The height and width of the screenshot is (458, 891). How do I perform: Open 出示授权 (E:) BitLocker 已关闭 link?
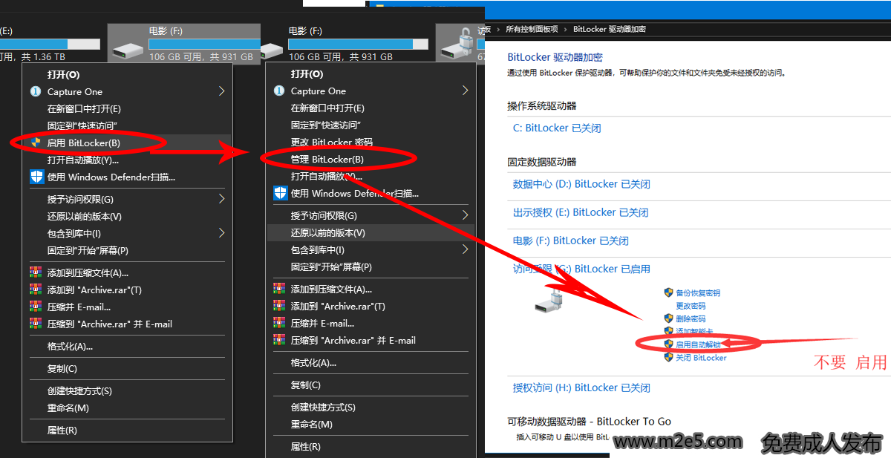point(581,212)
